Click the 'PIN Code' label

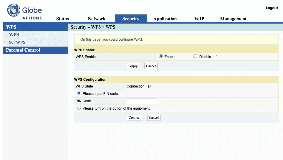tap(83, 101)
